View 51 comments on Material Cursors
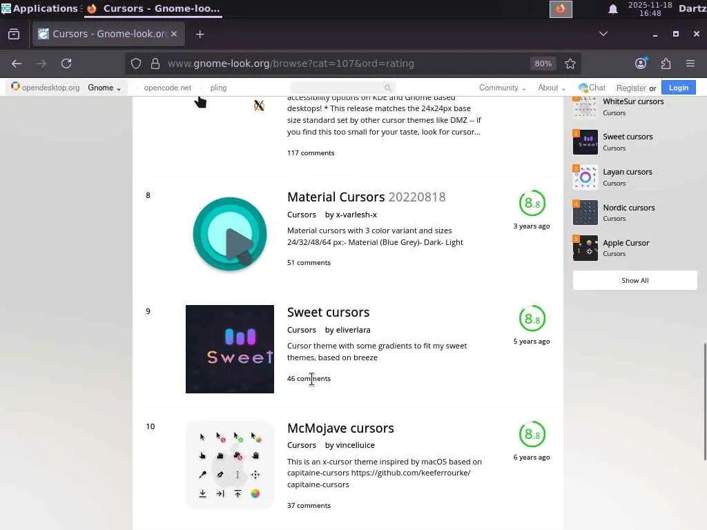Image resolution: width=707 pixels, height=530 pixels. [x=309, y=263]
